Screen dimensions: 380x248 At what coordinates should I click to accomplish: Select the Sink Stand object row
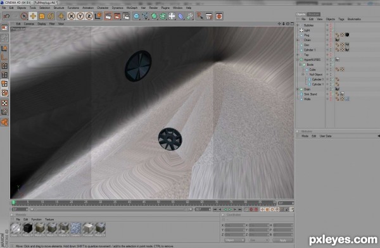tap(310, 94)
